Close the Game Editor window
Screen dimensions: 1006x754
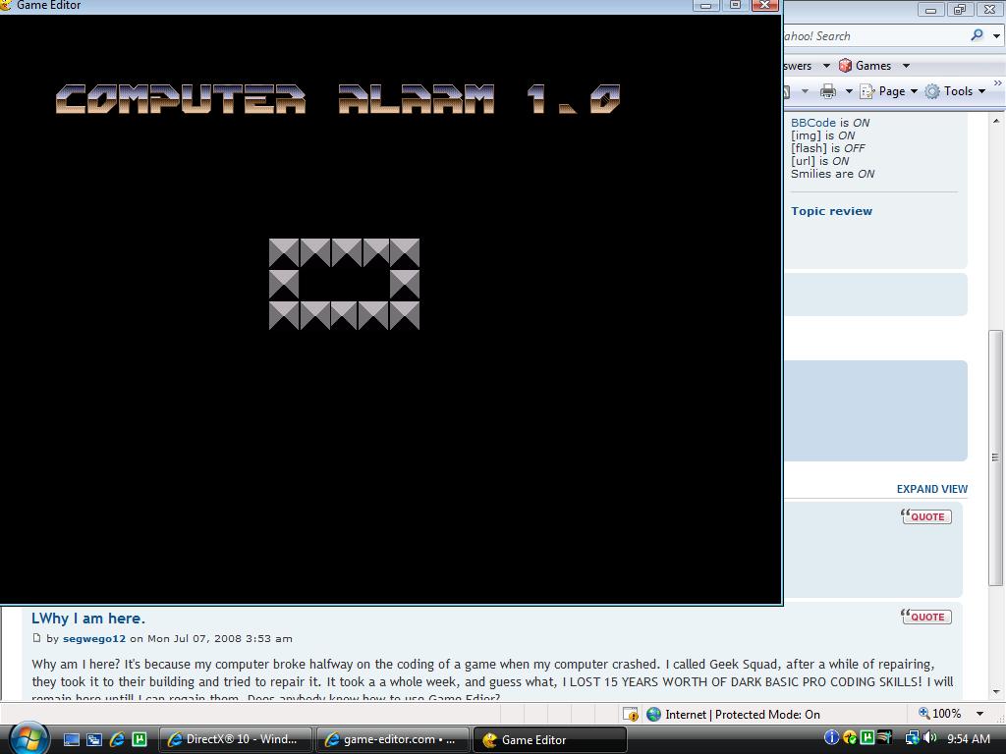coord(764,5)
